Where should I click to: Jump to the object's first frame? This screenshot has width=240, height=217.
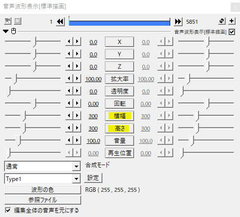pos(60,22)
